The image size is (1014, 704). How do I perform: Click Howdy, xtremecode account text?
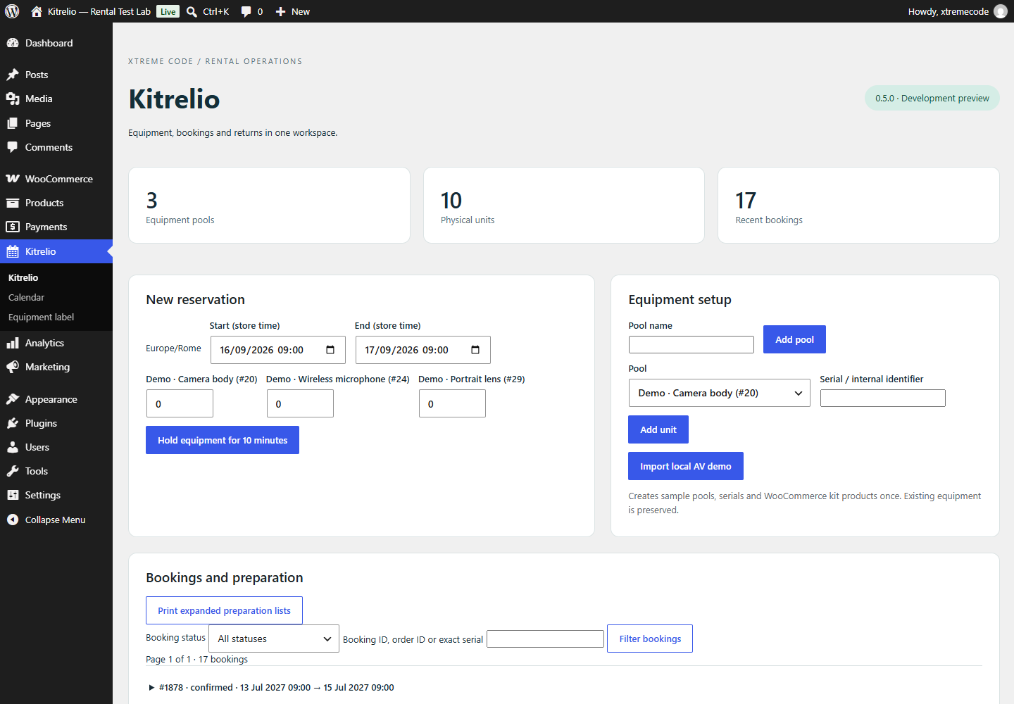pyautogui.click(x=948, y=11)
